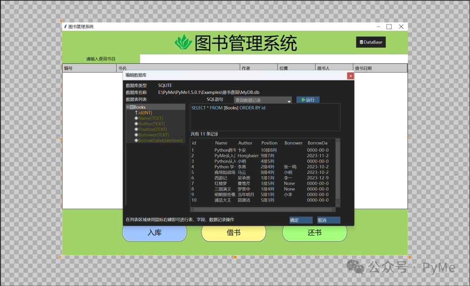Select the 通话大王 record row
Screen dimensions: 470x286
tap(263, 200)
